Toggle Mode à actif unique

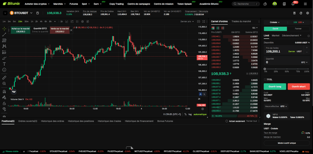(287, 143)
